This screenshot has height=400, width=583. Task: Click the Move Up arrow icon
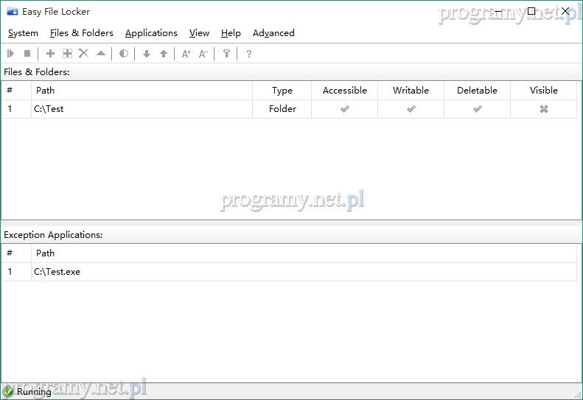coord(164,54)
